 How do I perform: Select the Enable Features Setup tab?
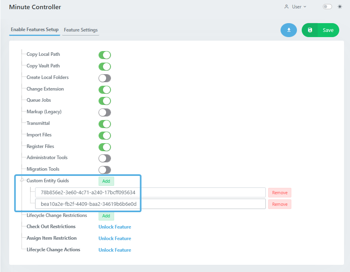34,30
